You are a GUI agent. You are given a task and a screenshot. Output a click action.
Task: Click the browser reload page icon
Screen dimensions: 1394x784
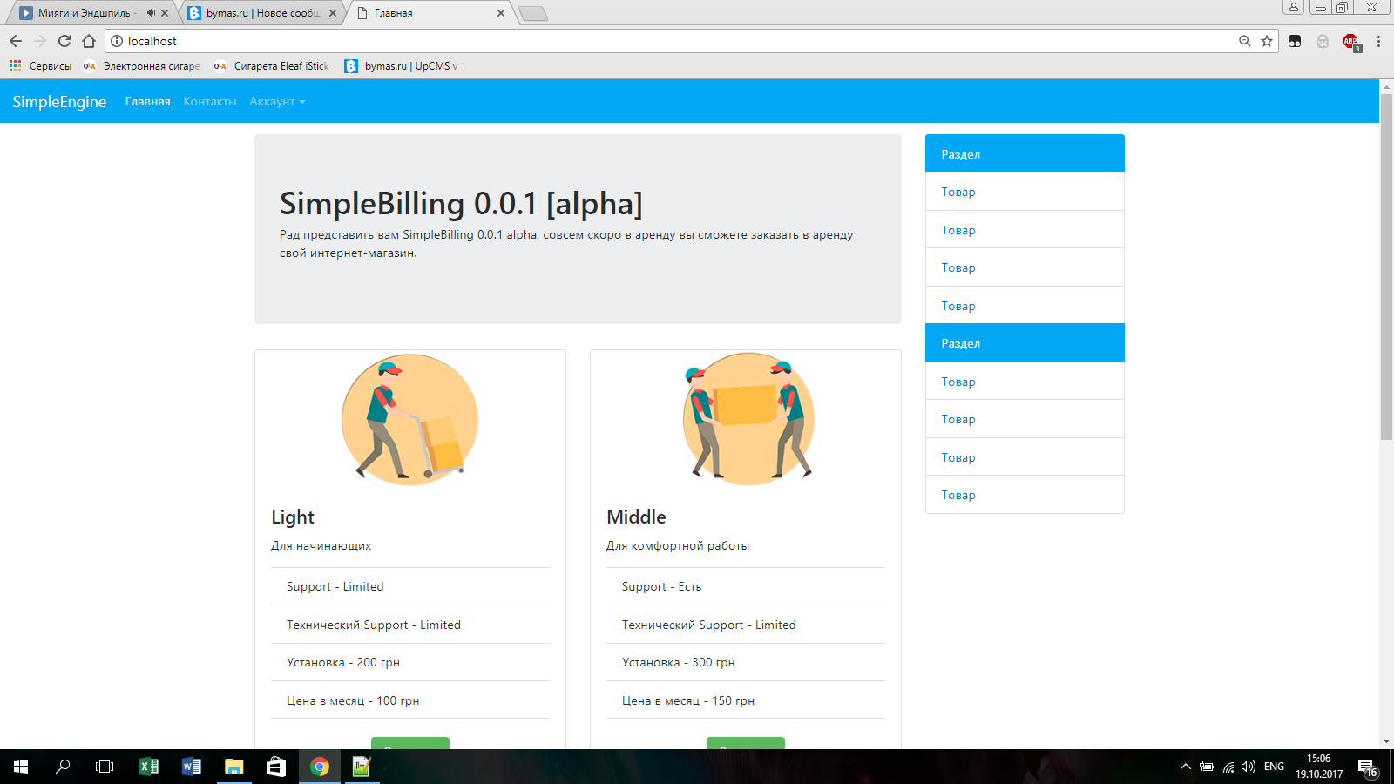(x=64, y=41)
